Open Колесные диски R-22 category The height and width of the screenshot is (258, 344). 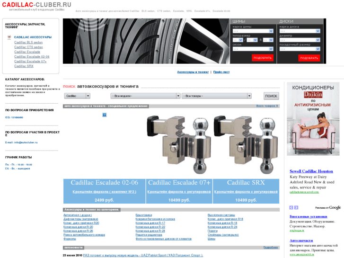click(x=150, y=227)
